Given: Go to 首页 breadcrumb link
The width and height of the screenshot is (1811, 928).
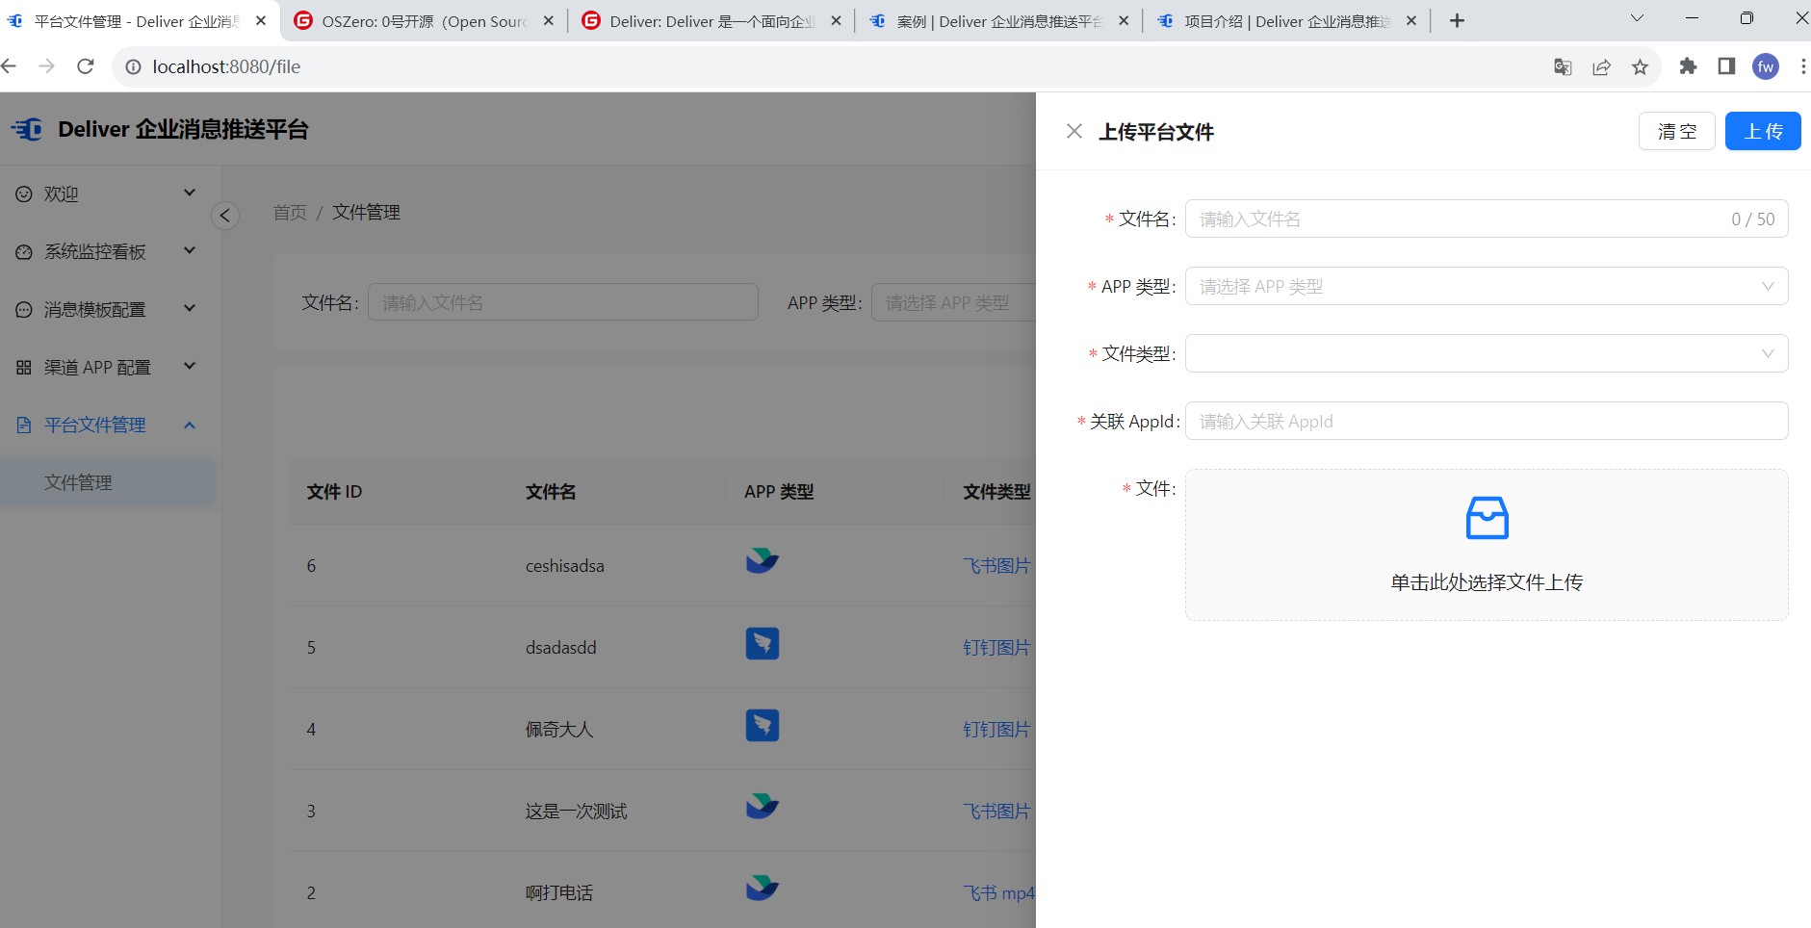Looking at the screenshot, I should pos(290,212).
